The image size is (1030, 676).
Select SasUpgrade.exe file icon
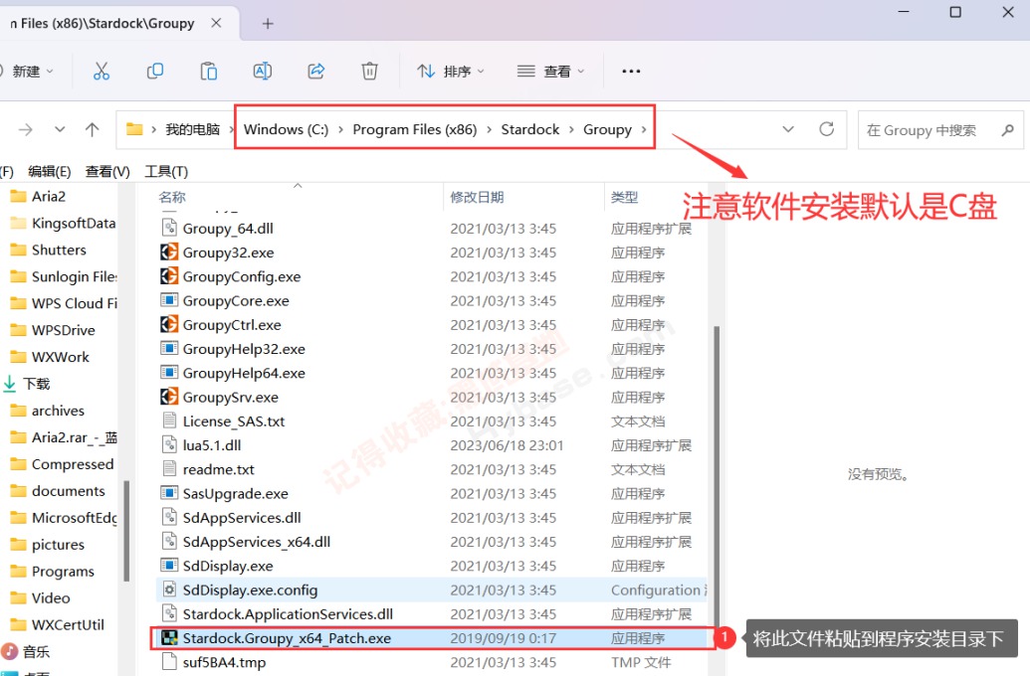pos(169,493)
